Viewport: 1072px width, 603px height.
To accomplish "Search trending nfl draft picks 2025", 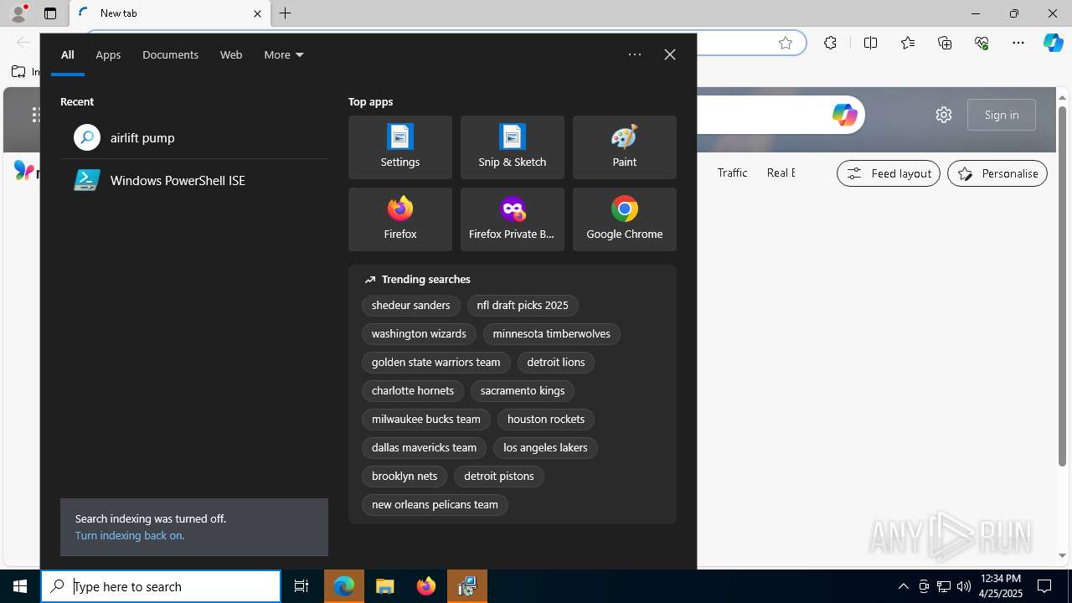I will point(523,306).
